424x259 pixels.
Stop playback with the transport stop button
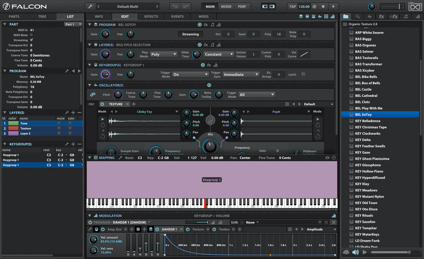coord(323,6)
